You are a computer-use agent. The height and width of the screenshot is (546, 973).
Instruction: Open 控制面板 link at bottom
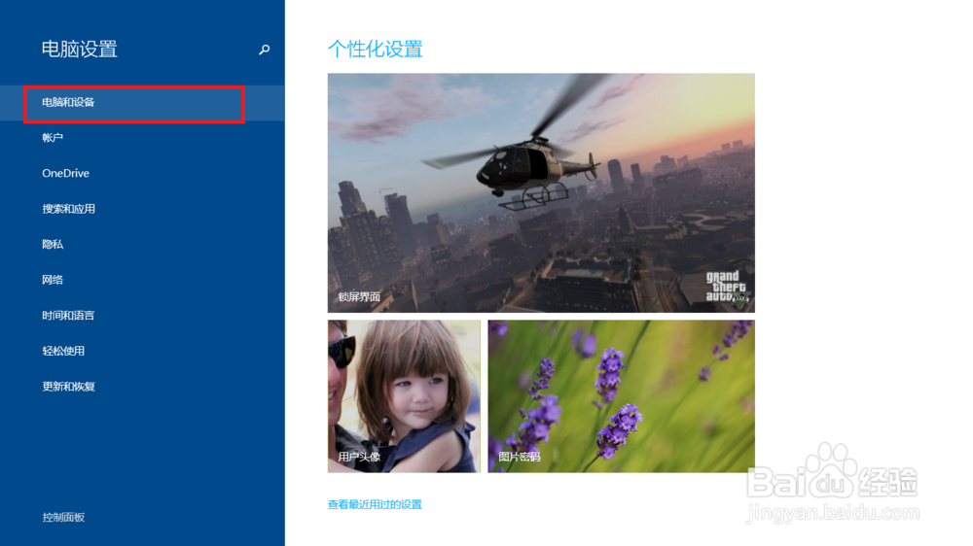point(63,517)
